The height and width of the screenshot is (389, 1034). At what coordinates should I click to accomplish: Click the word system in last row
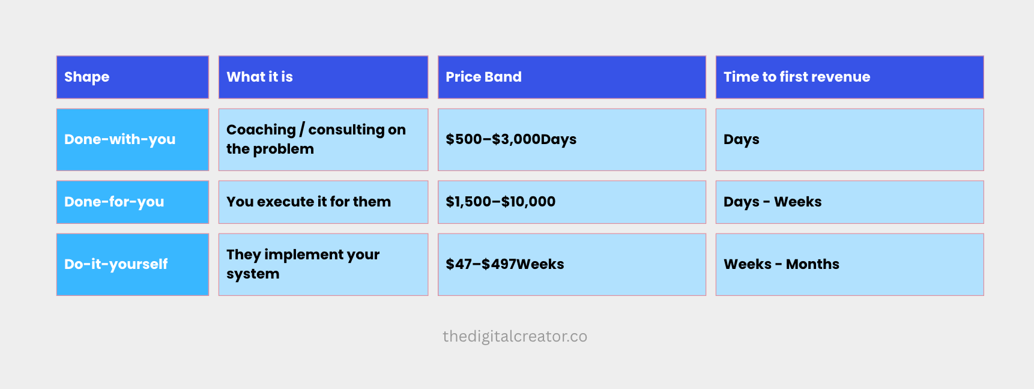(253, 274)
